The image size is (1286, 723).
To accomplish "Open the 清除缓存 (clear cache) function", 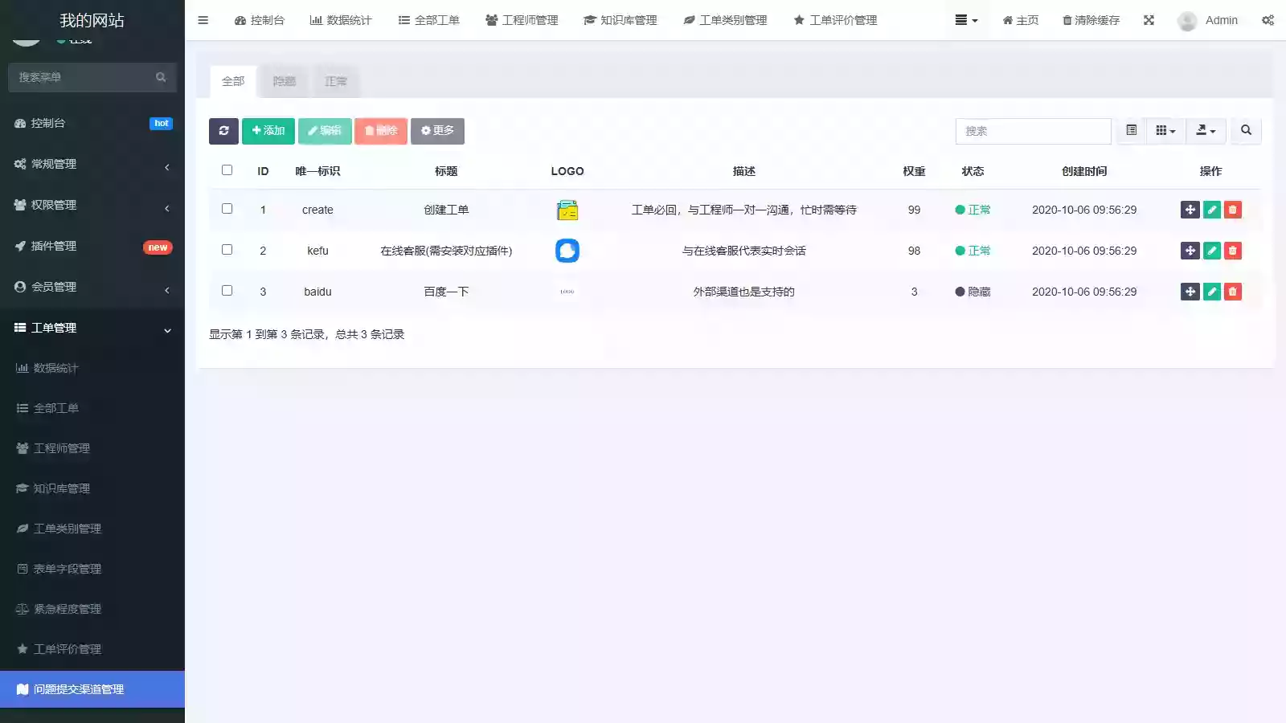I will 1090,20.
